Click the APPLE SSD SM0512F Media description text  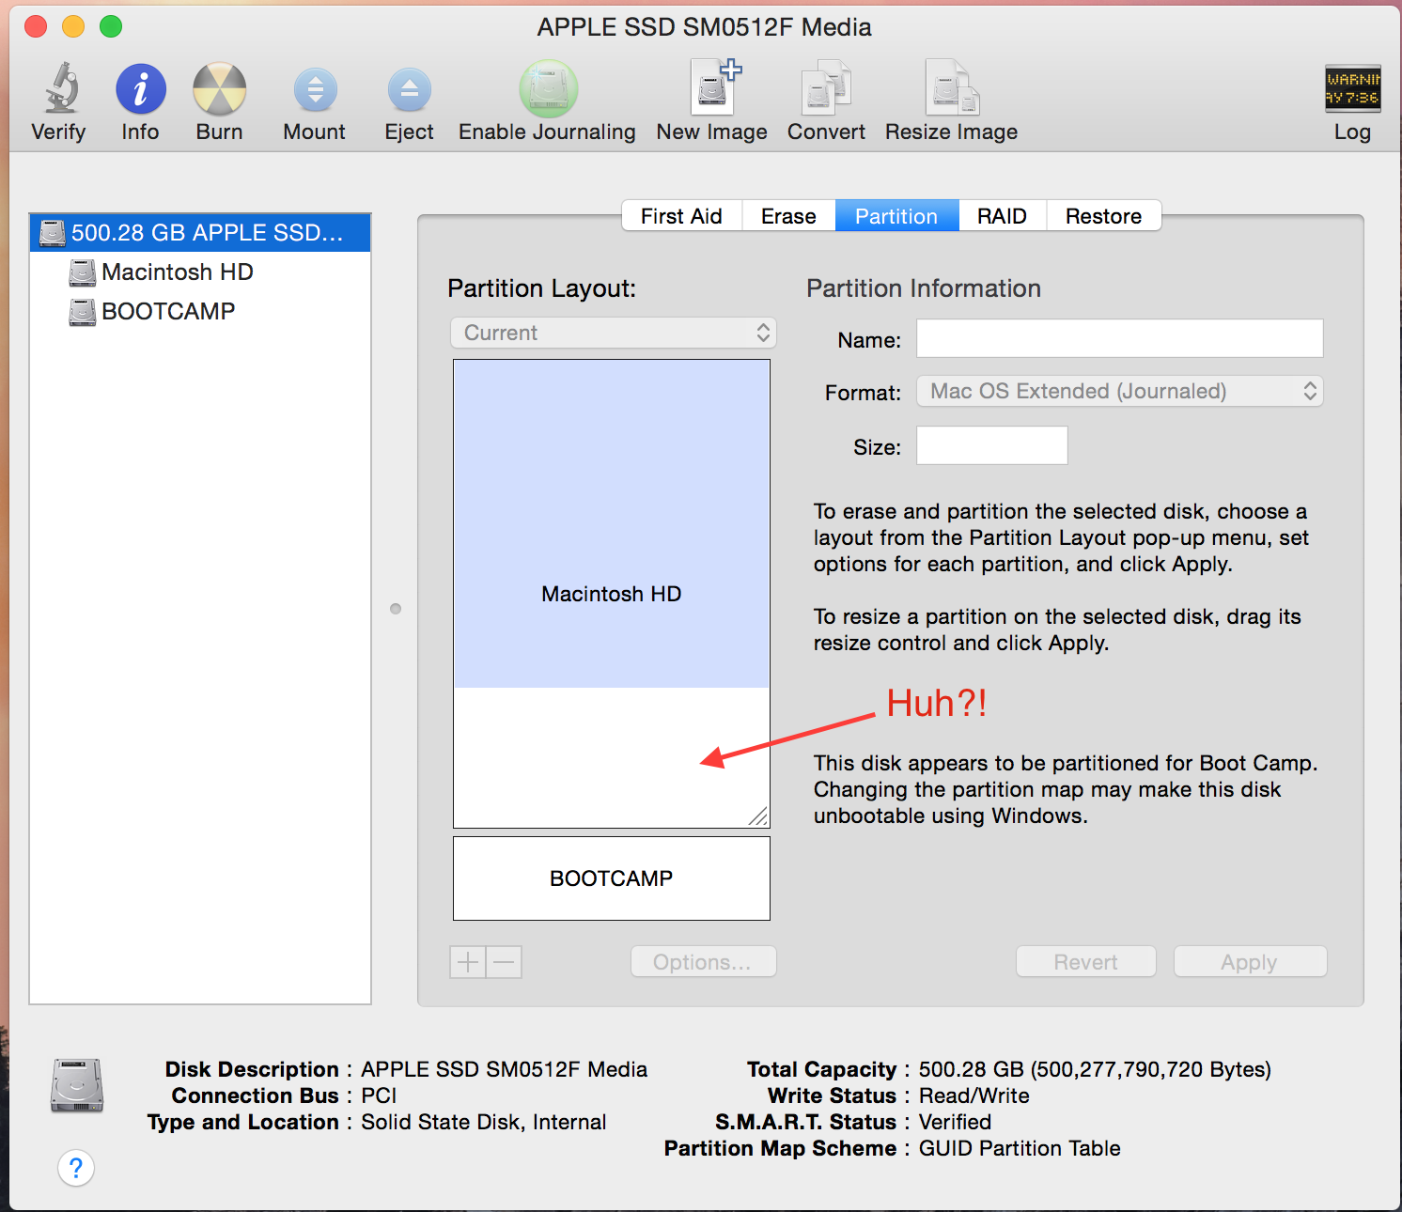tap(505, 1069)
